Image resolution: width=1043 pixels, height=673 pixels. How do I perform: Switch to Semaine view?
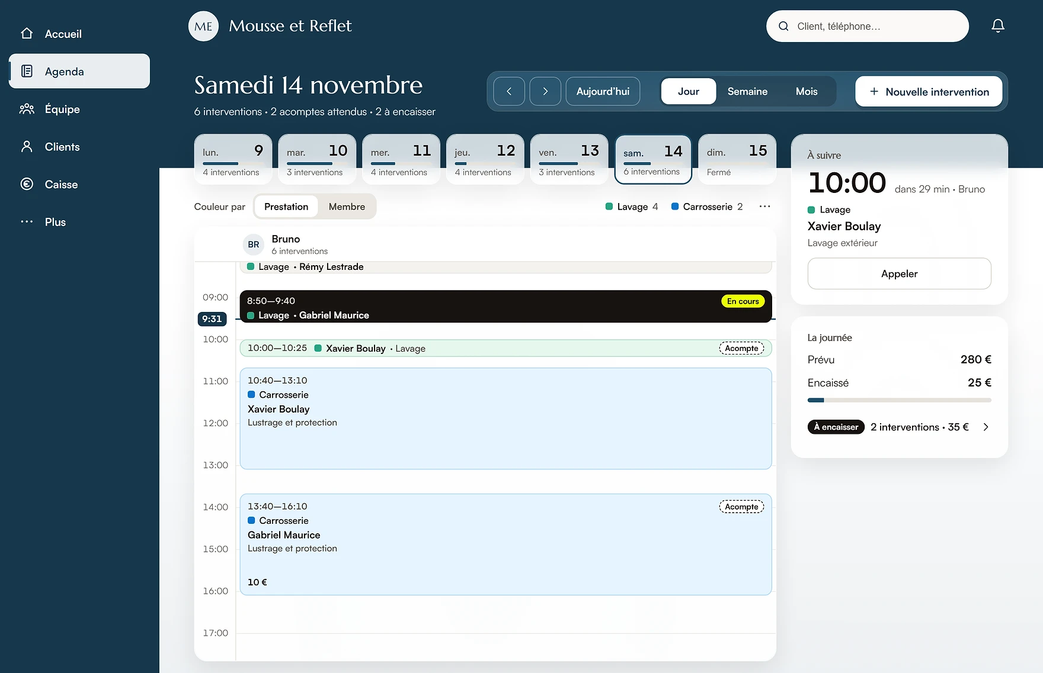click(747, 91)
